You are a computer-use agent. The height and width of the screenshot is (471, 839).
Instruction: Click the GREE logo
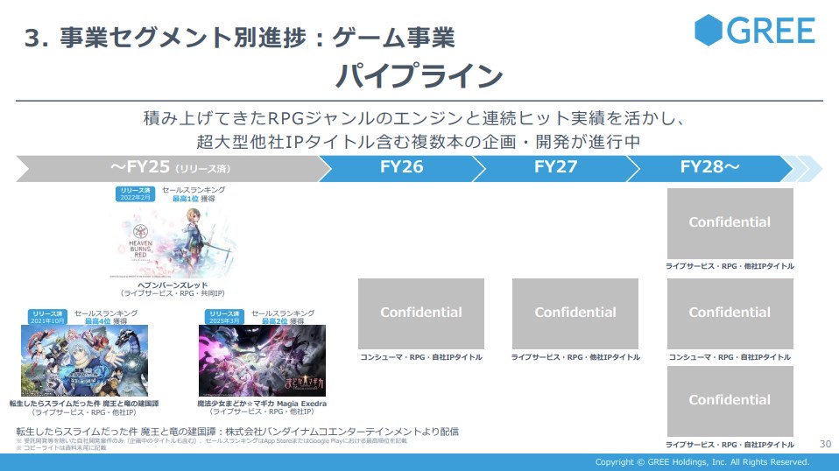(754, 30)
